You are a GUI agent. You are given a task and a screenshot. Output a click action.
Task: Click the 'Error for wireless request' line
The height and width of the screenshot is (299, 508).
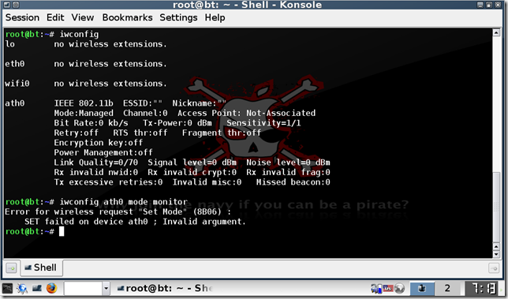(x=118, y=212)
